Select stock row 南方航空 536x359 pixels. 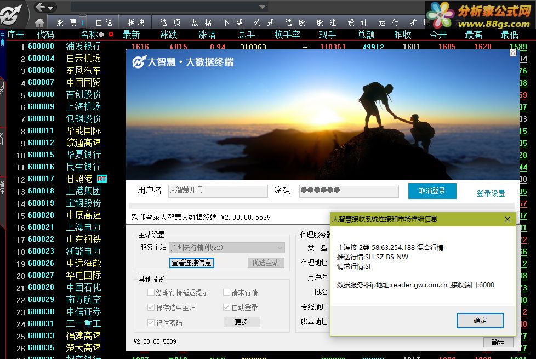point(83,299)
